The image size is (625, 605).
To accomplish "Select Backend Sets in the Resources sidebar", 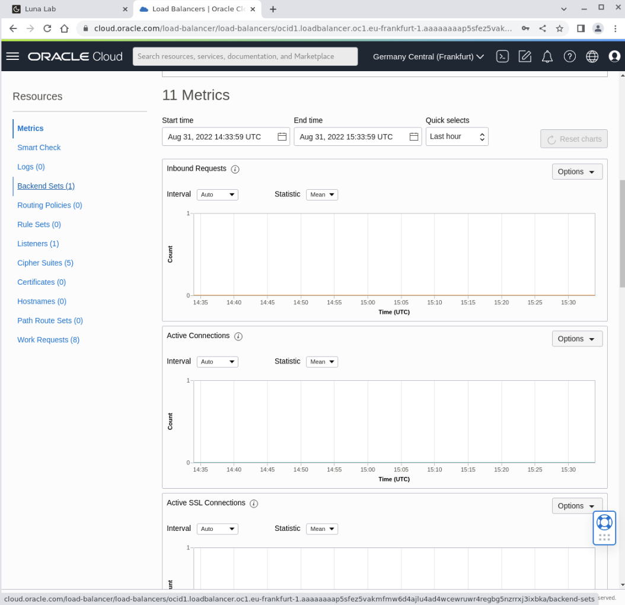I will (x=46, y=186).
